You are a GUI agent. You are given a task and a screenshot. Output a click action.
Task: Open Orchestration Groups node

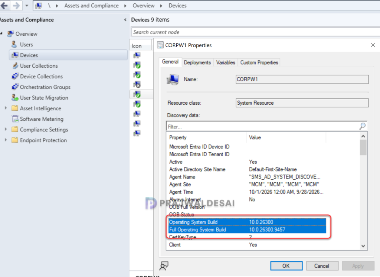point(45,87)
